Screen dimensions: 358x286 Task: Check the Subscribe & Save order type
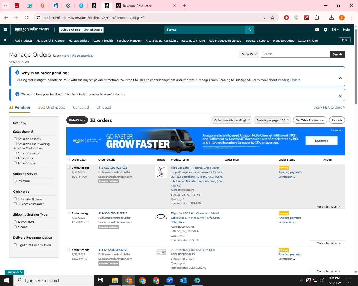[x=15, y=199]
